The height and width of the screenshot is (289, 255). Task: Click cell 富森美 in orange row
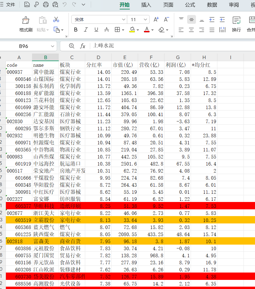tap(46, 241)
